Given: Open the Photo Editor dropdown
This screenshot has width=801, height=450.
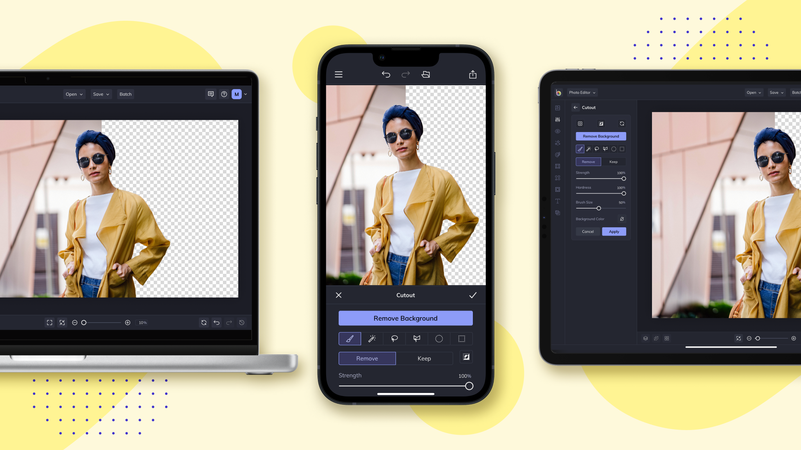Looking at the screenshot, I should (x=582, y=92).
